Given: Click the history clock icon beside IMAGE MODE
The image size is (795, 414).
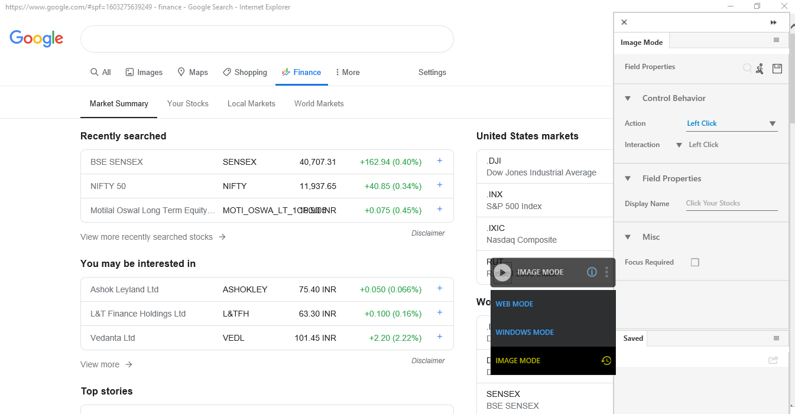Looking at the screenshot, I should [606, 361].
